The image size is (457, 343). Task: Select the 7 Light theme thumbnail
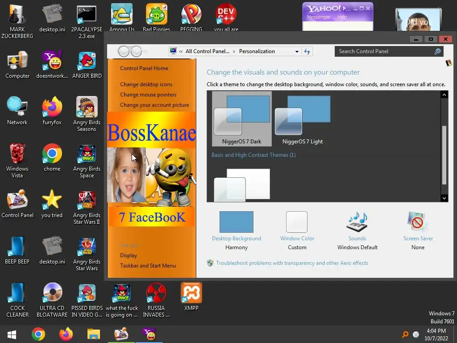point(303,119)
